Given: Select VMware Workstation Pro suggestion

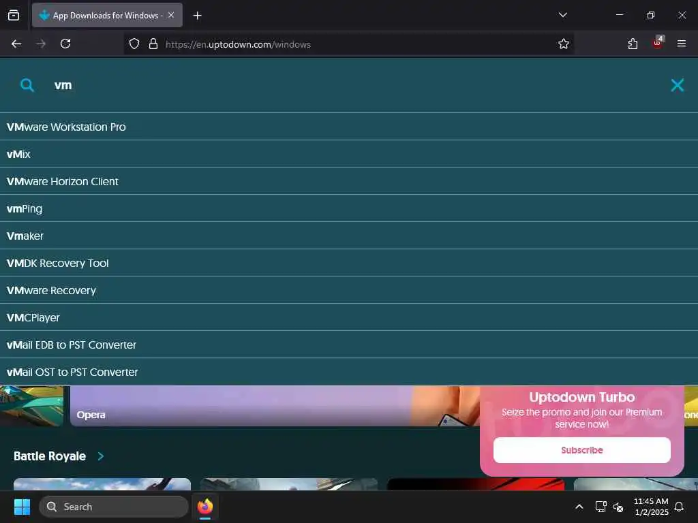Looking at the screenshot, I should click(349, 127).
